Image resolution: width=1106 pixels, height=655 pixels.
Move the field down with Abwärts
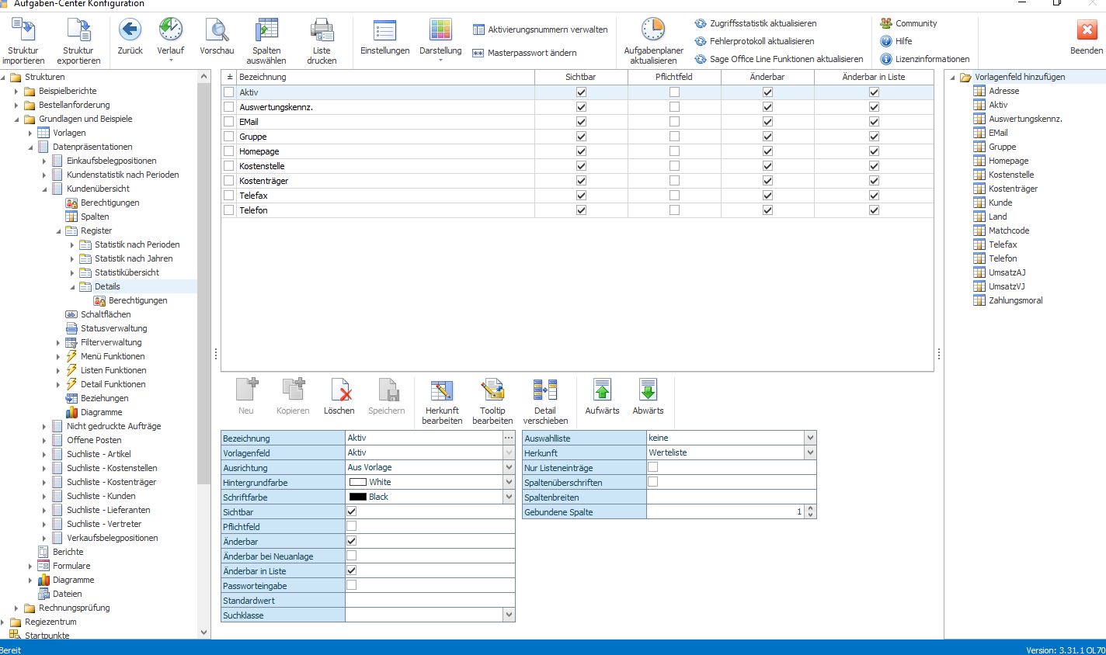(648, 390)
